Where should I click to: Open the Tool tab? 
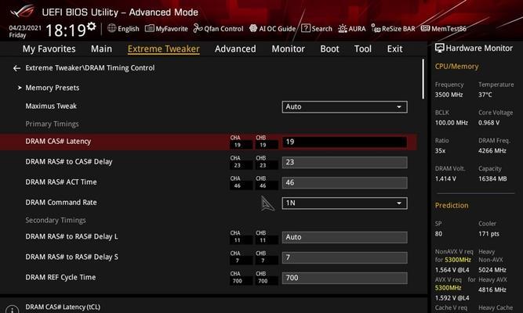[x=363, y=49]
